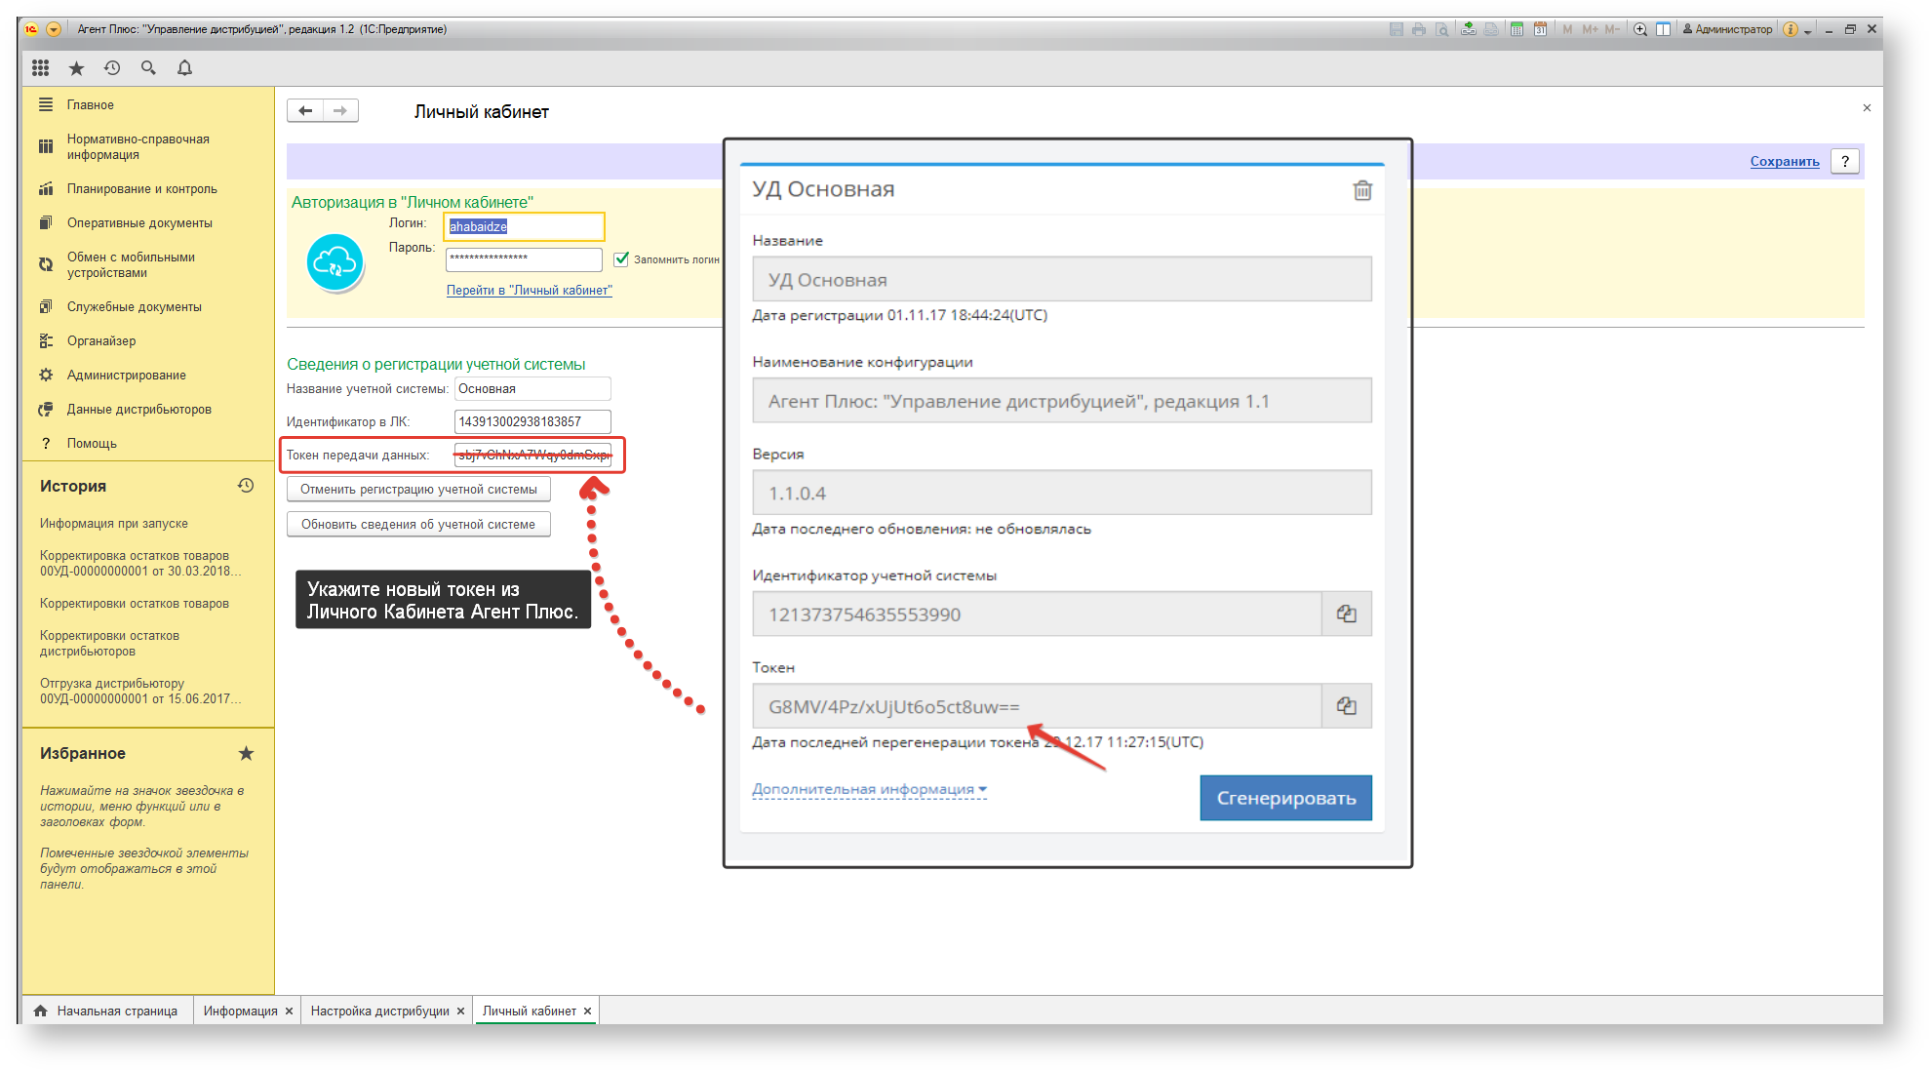Image resolution: width=1930 pixels, height=1071 pixels.
Task: Click the Логин input field
Action: pos(525,226)
